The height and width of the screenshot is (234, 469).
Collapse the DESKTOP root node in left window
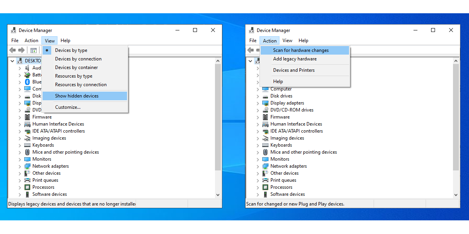(x=13, y=61)
